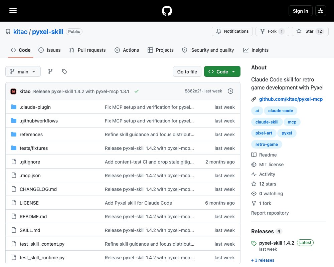Select the 'ai' topic tag
Image resolution: width=334 pixels, height=267 pixels.
click(x=257, y=111)
